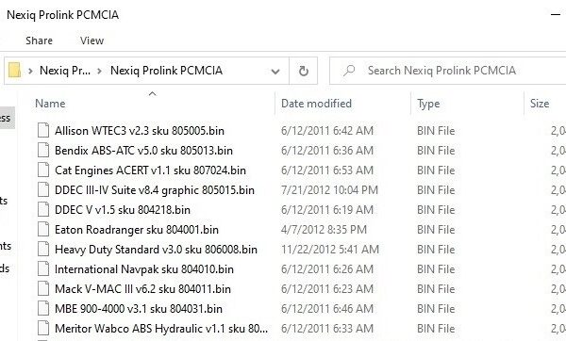This screenshot has height=341, width=566.
Task: Sort files by Date modified column header
Action: (316, 104)
